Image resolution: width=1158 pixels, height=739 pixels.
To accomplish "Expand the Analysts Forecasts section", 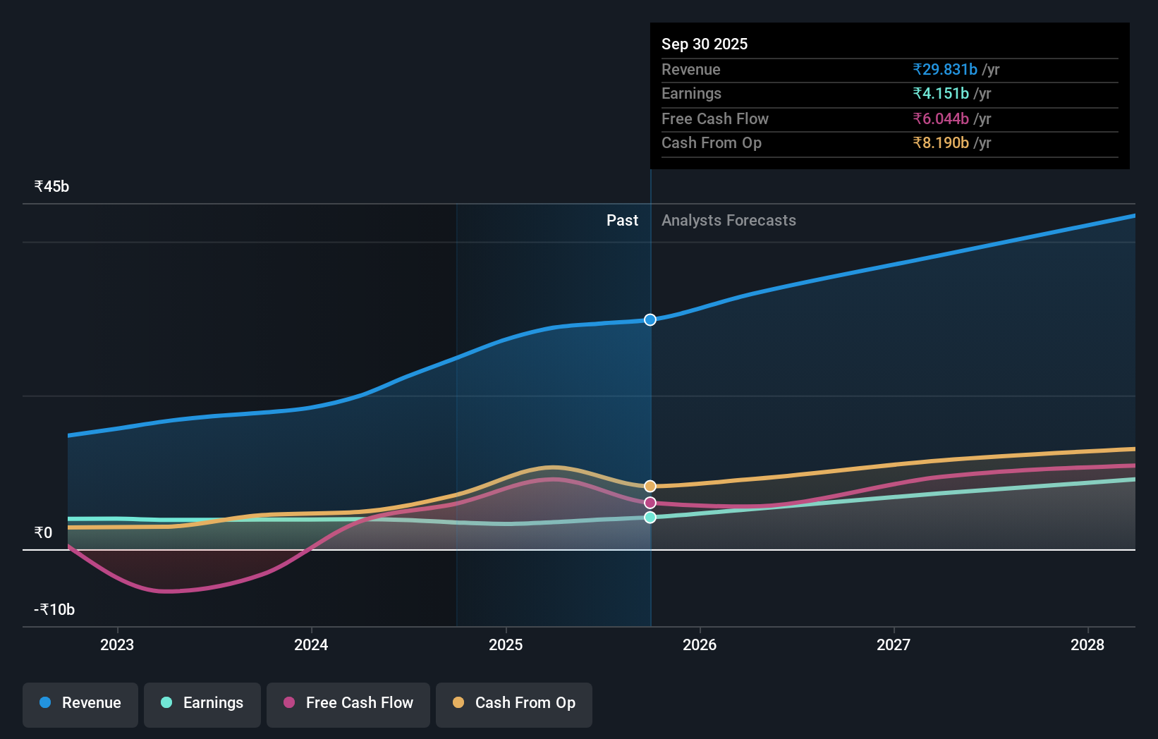I will coord(729,220).
